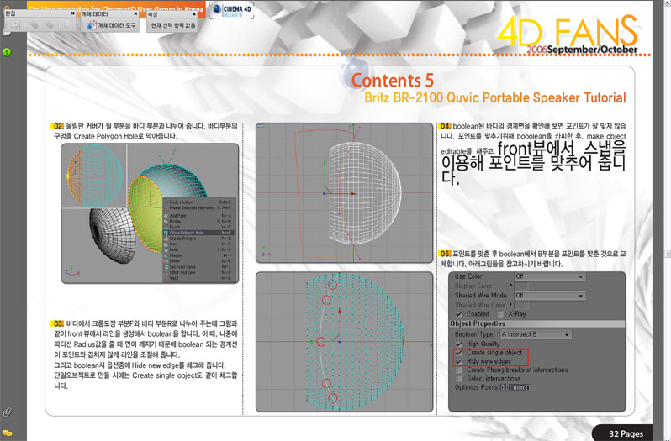Click the Optimize Points stepper arrows

(528, 387)
